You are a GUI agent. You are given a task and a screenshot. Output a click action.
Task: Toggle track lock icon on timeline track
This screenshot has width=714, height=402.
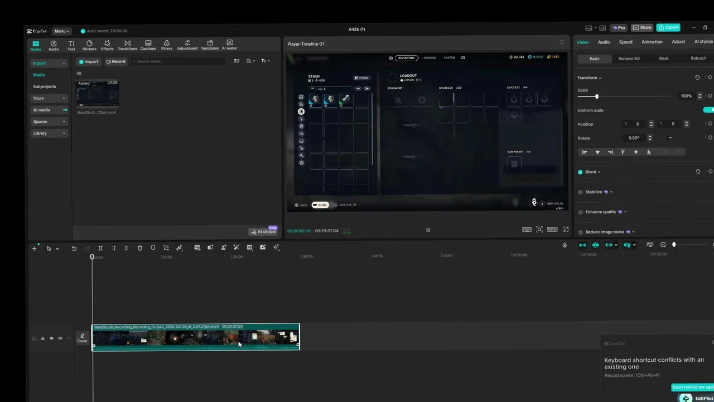point(42,338)
